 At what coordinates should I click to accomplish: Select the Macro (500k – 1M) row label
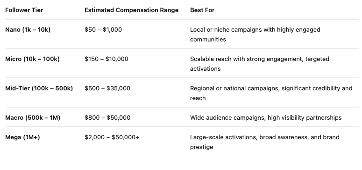pos(33,118)
